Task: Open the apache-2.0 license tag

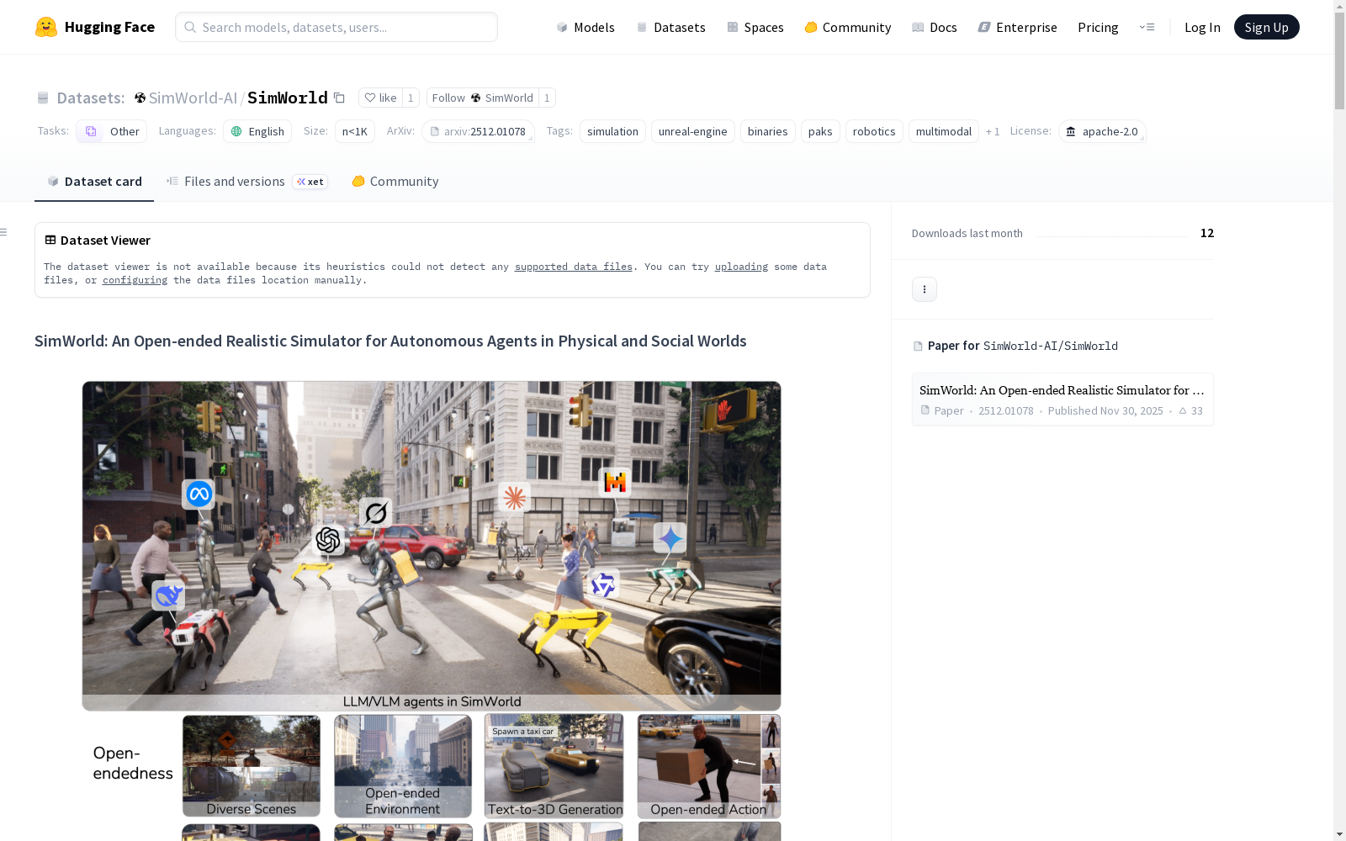Action: pyautogui.click(x=1102, y=131)
